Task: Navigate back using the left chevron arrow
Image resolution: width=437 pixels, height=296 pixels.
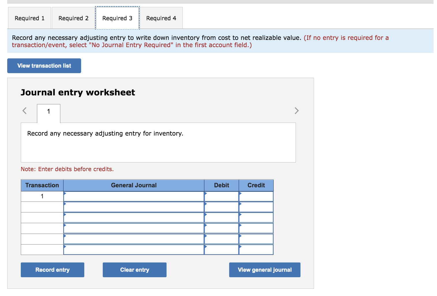Action: coord(25,111)
